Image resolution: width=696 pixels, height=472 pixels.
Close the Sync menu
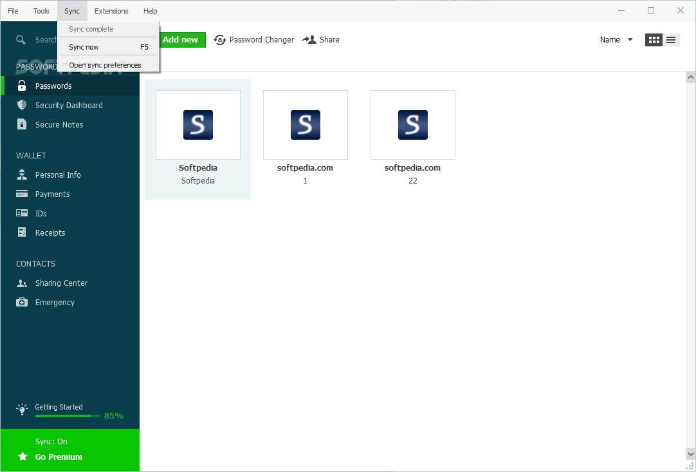(72, 11)
